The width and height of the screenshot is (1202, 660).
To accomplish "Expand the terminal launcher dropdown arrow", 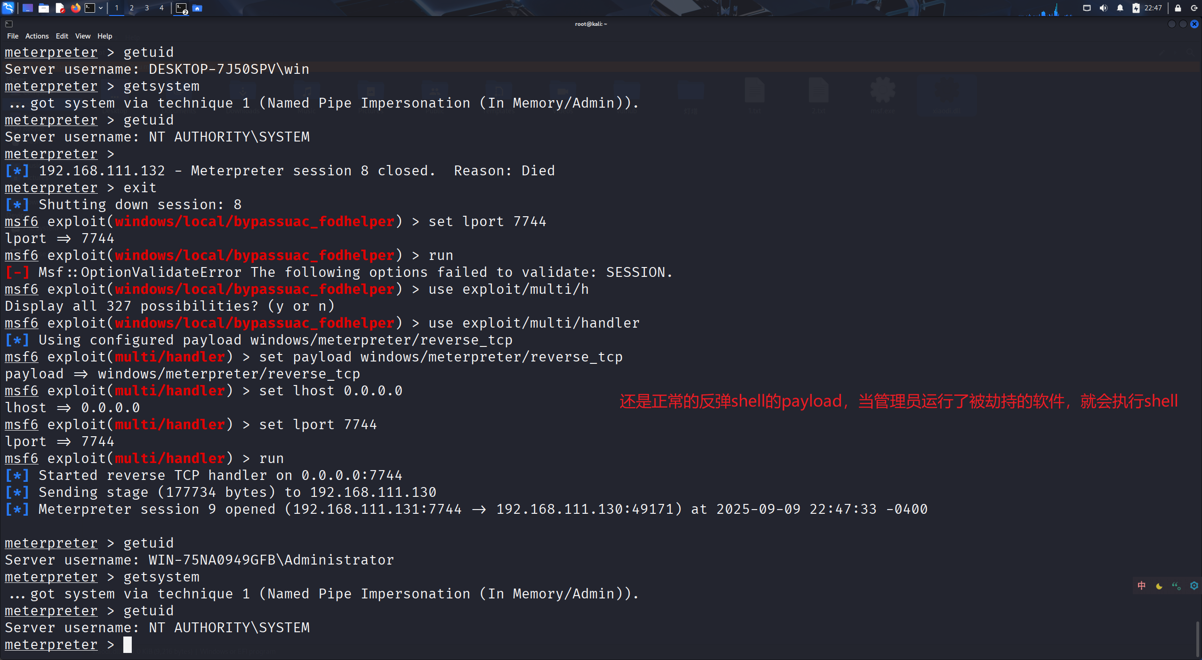I will click(101, 8).
